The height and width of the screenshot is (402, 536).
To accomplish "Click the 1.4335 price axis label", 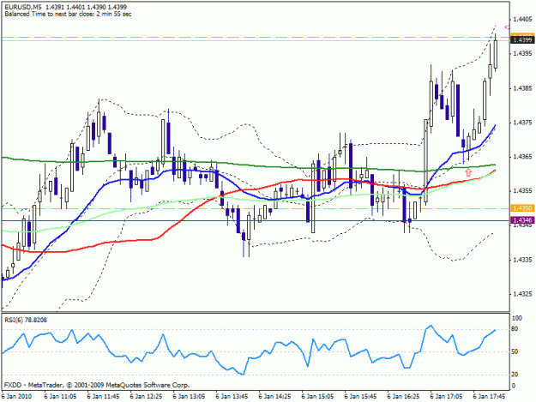I will pos(522,260).
